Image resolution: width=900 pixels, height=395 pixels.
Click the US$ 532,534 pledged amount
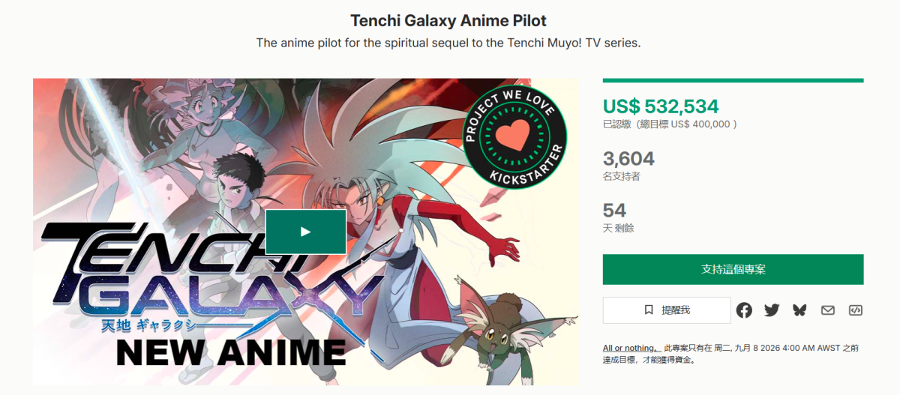point(661,106)
